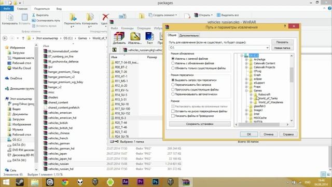Open the extraction path dropdown arrow
This screenshot has width=332, height=187.
(x=267, y=48)
